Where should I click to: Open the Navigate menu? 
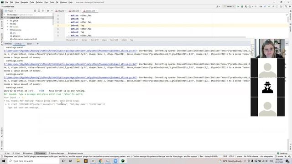click(x=24, y=2)
